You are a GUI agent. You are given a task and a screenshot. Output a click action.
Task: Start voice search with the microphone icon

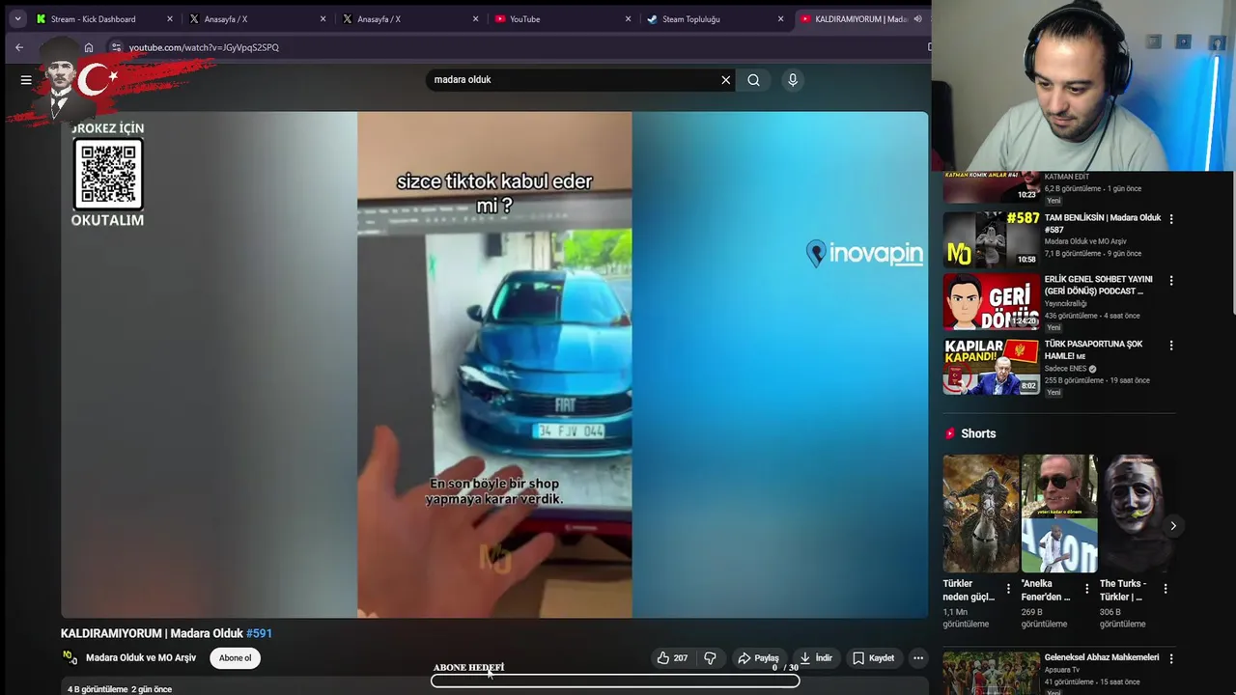(x=793, y=80)
